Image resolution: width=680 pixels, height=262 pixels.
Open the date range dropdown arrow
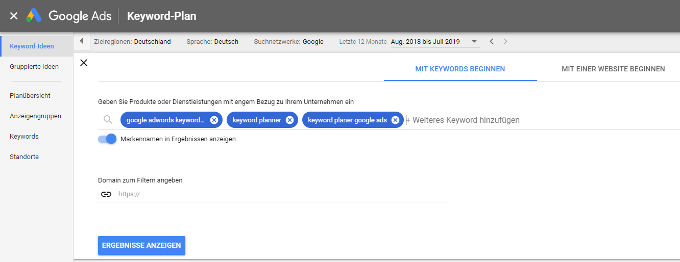click(x=474, y=41)
